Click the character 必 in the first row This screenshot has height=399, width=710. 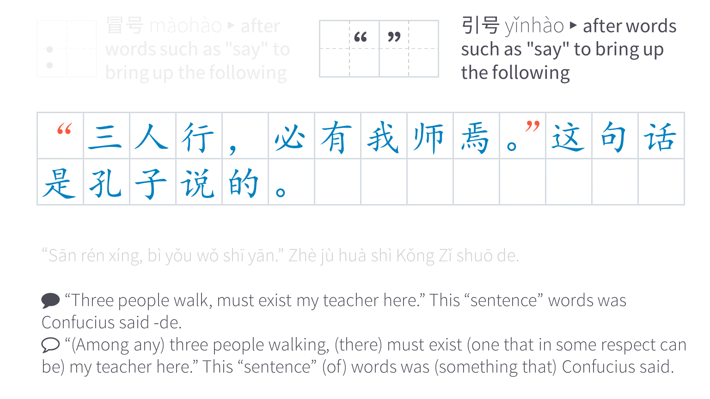point(289,137)
